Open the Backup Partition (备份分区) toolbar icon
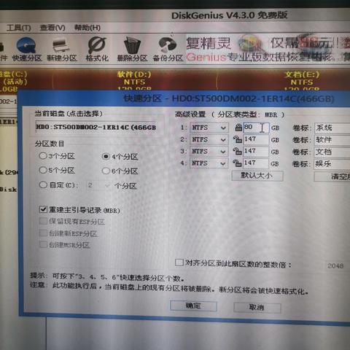Image resolution: width=350 pixels, height=350 pixels. point(168,50)
